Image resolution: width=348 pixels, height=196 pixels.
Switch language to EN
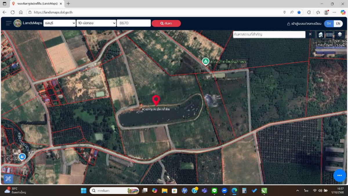[338, 24]
